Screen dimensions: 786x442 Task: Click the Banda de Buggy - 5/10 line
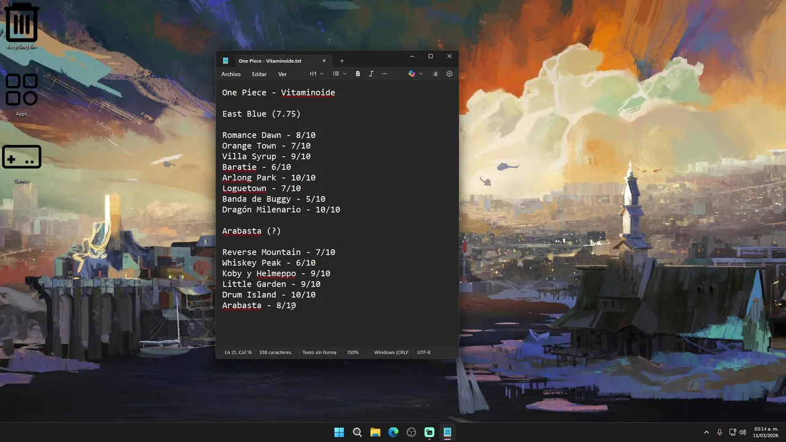[274, 199]
